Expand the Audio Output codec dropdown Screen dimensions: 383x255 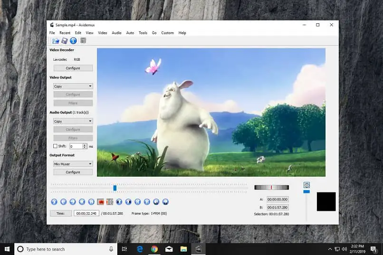[73, 121]
